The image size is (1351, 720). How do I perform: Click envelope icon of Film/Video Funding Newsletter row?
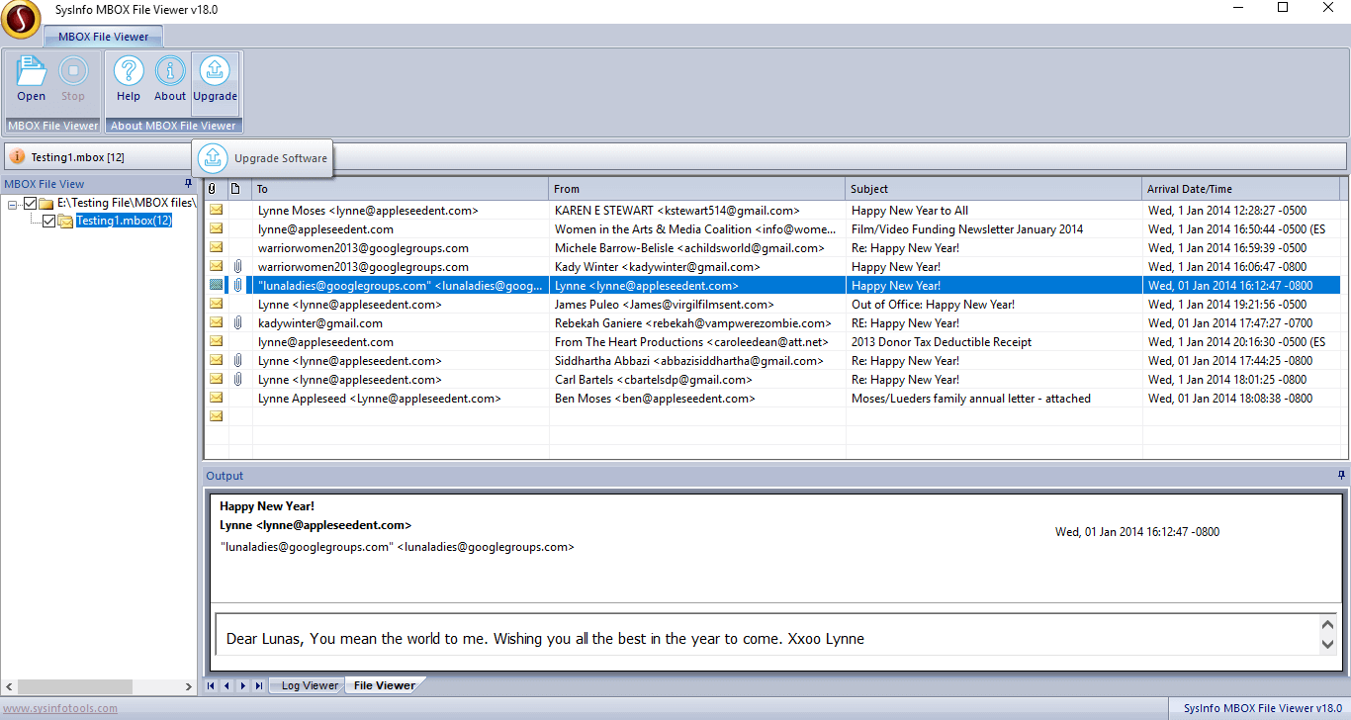point(216,228)
